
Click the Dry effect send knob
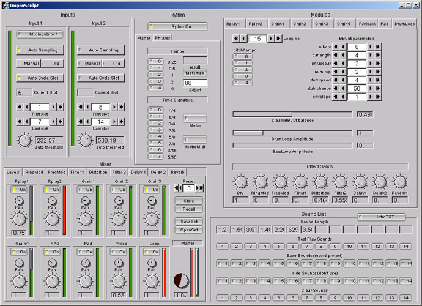pos(240,182)
